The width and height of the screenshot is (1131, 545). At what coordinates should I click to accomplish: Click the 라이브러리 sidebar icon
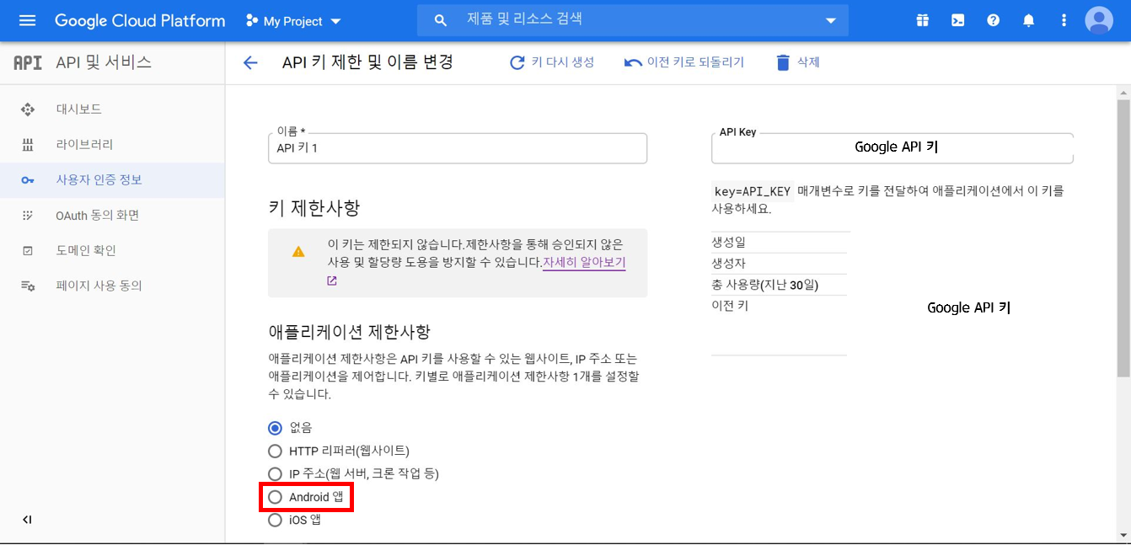28,145
